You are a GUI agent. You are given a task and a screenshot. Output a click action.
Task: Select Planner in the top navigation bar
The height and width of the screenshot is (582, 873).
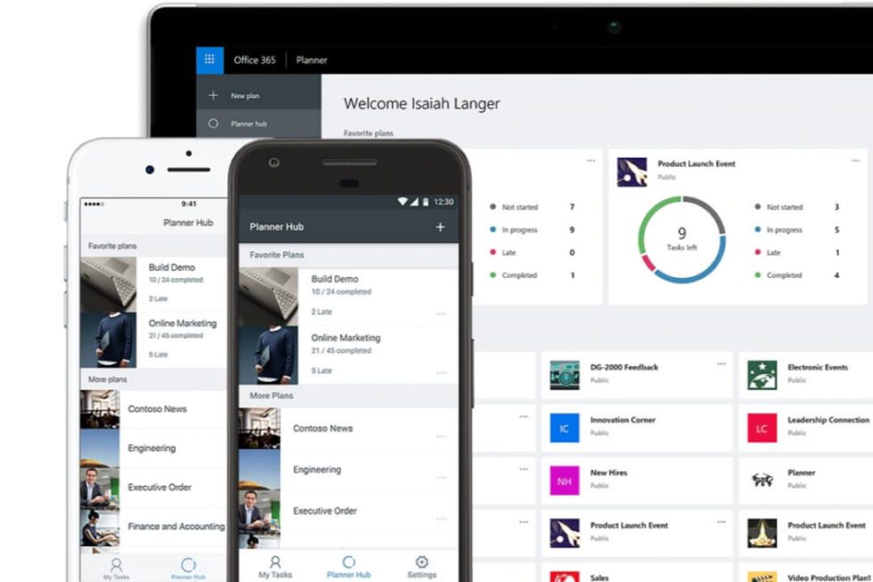311,59
